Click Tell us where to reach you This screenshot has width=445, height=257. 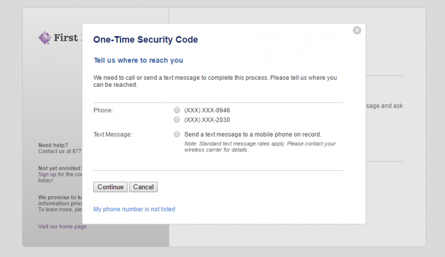(138, 60)
